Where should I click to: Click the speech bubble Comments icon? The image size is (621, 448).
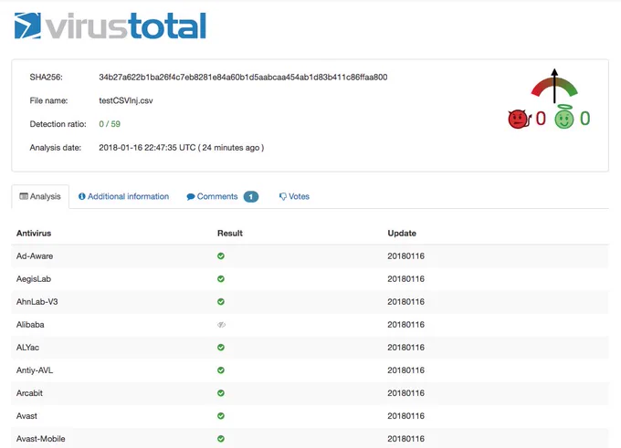click(191, 197)
